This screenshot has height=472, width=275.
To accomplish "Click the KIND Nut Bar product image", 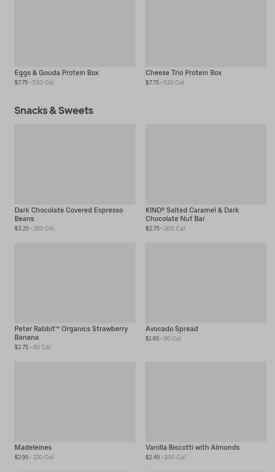I will pyautogui.click(x=206, y=164).
